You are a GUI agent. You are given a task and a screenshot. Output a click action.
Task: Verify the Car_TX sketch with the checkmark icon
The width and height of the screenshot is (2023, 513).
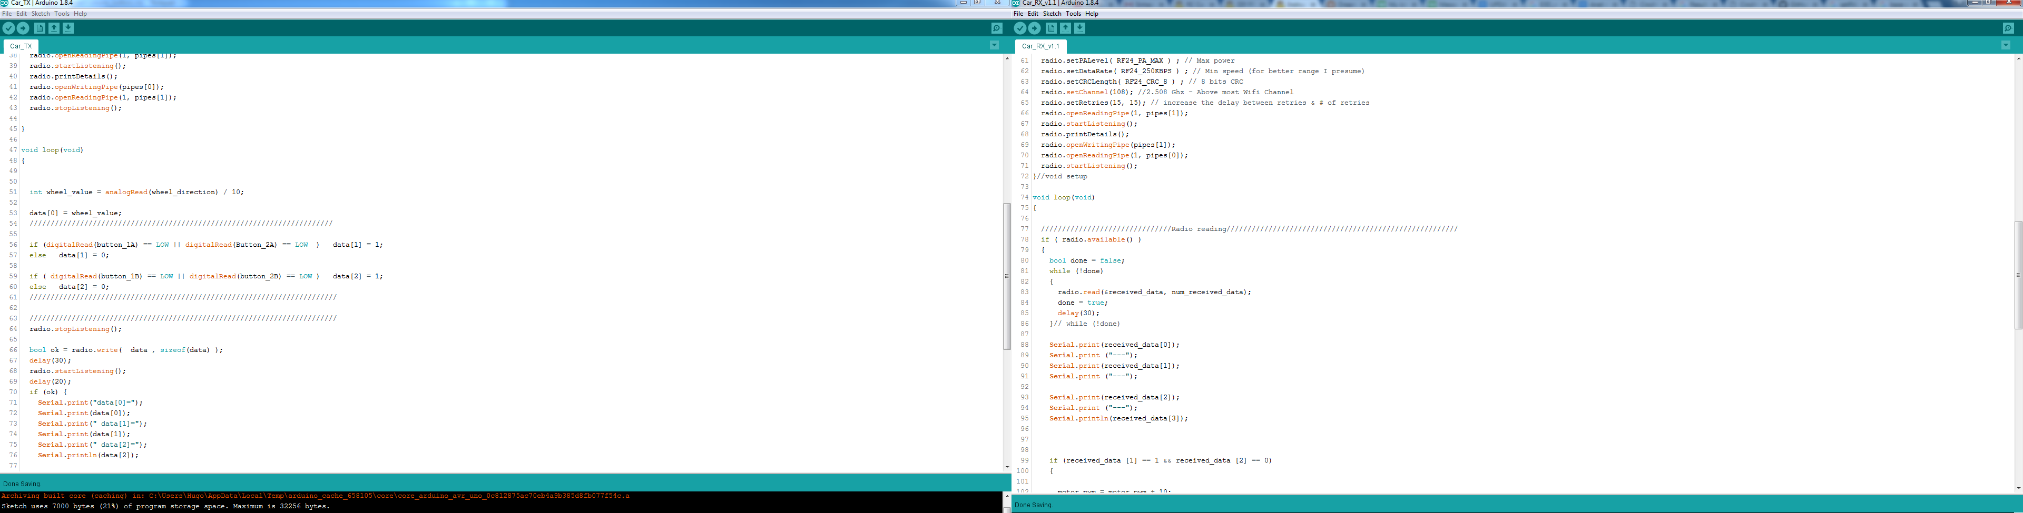coord(8,27)
